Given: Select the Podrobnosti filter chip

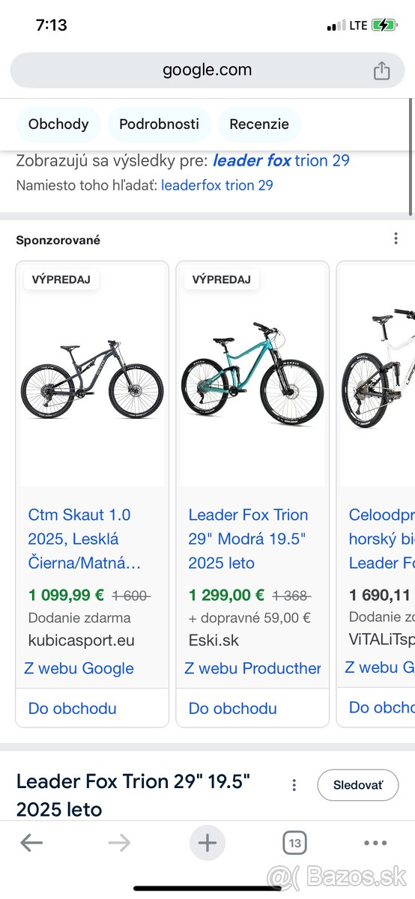Looking at the screenshot, I should coord(159,124).
